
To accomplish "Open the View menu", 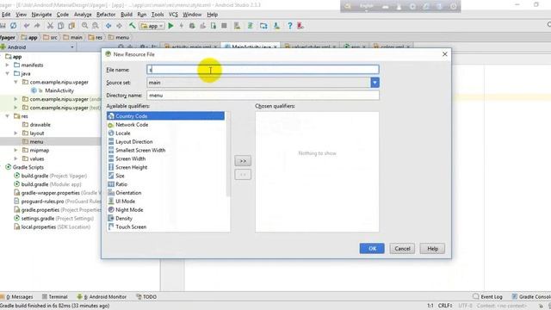I will click(21, 15).
